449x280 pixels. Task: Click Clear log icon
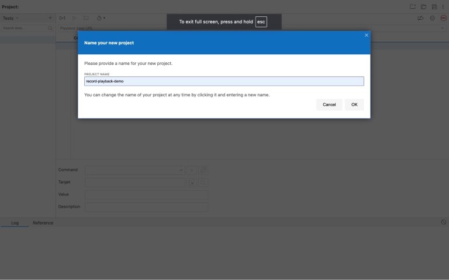443,222
